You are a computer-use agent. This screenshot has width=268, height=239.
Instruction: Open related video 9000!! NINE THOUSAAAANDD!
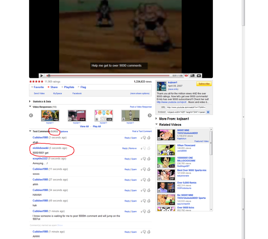187,132
